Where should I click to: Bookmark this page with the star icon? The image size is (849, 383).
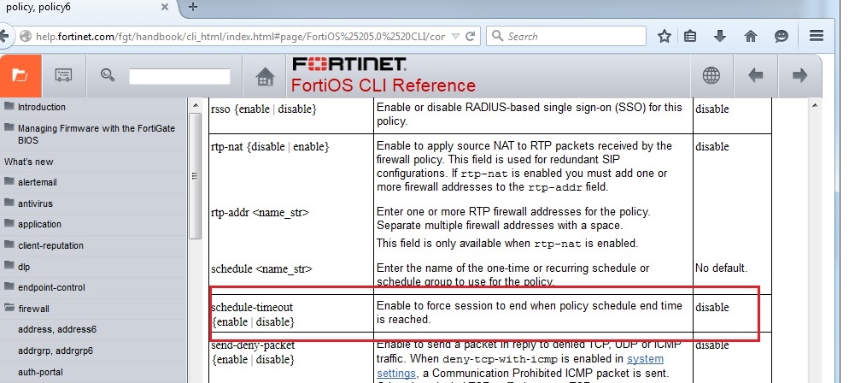tap(665, 36)
